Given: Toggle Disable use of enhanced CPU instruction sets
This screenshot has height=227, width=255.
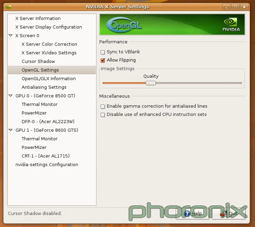Looking at the screenshot, I should (x=103, y=115).
